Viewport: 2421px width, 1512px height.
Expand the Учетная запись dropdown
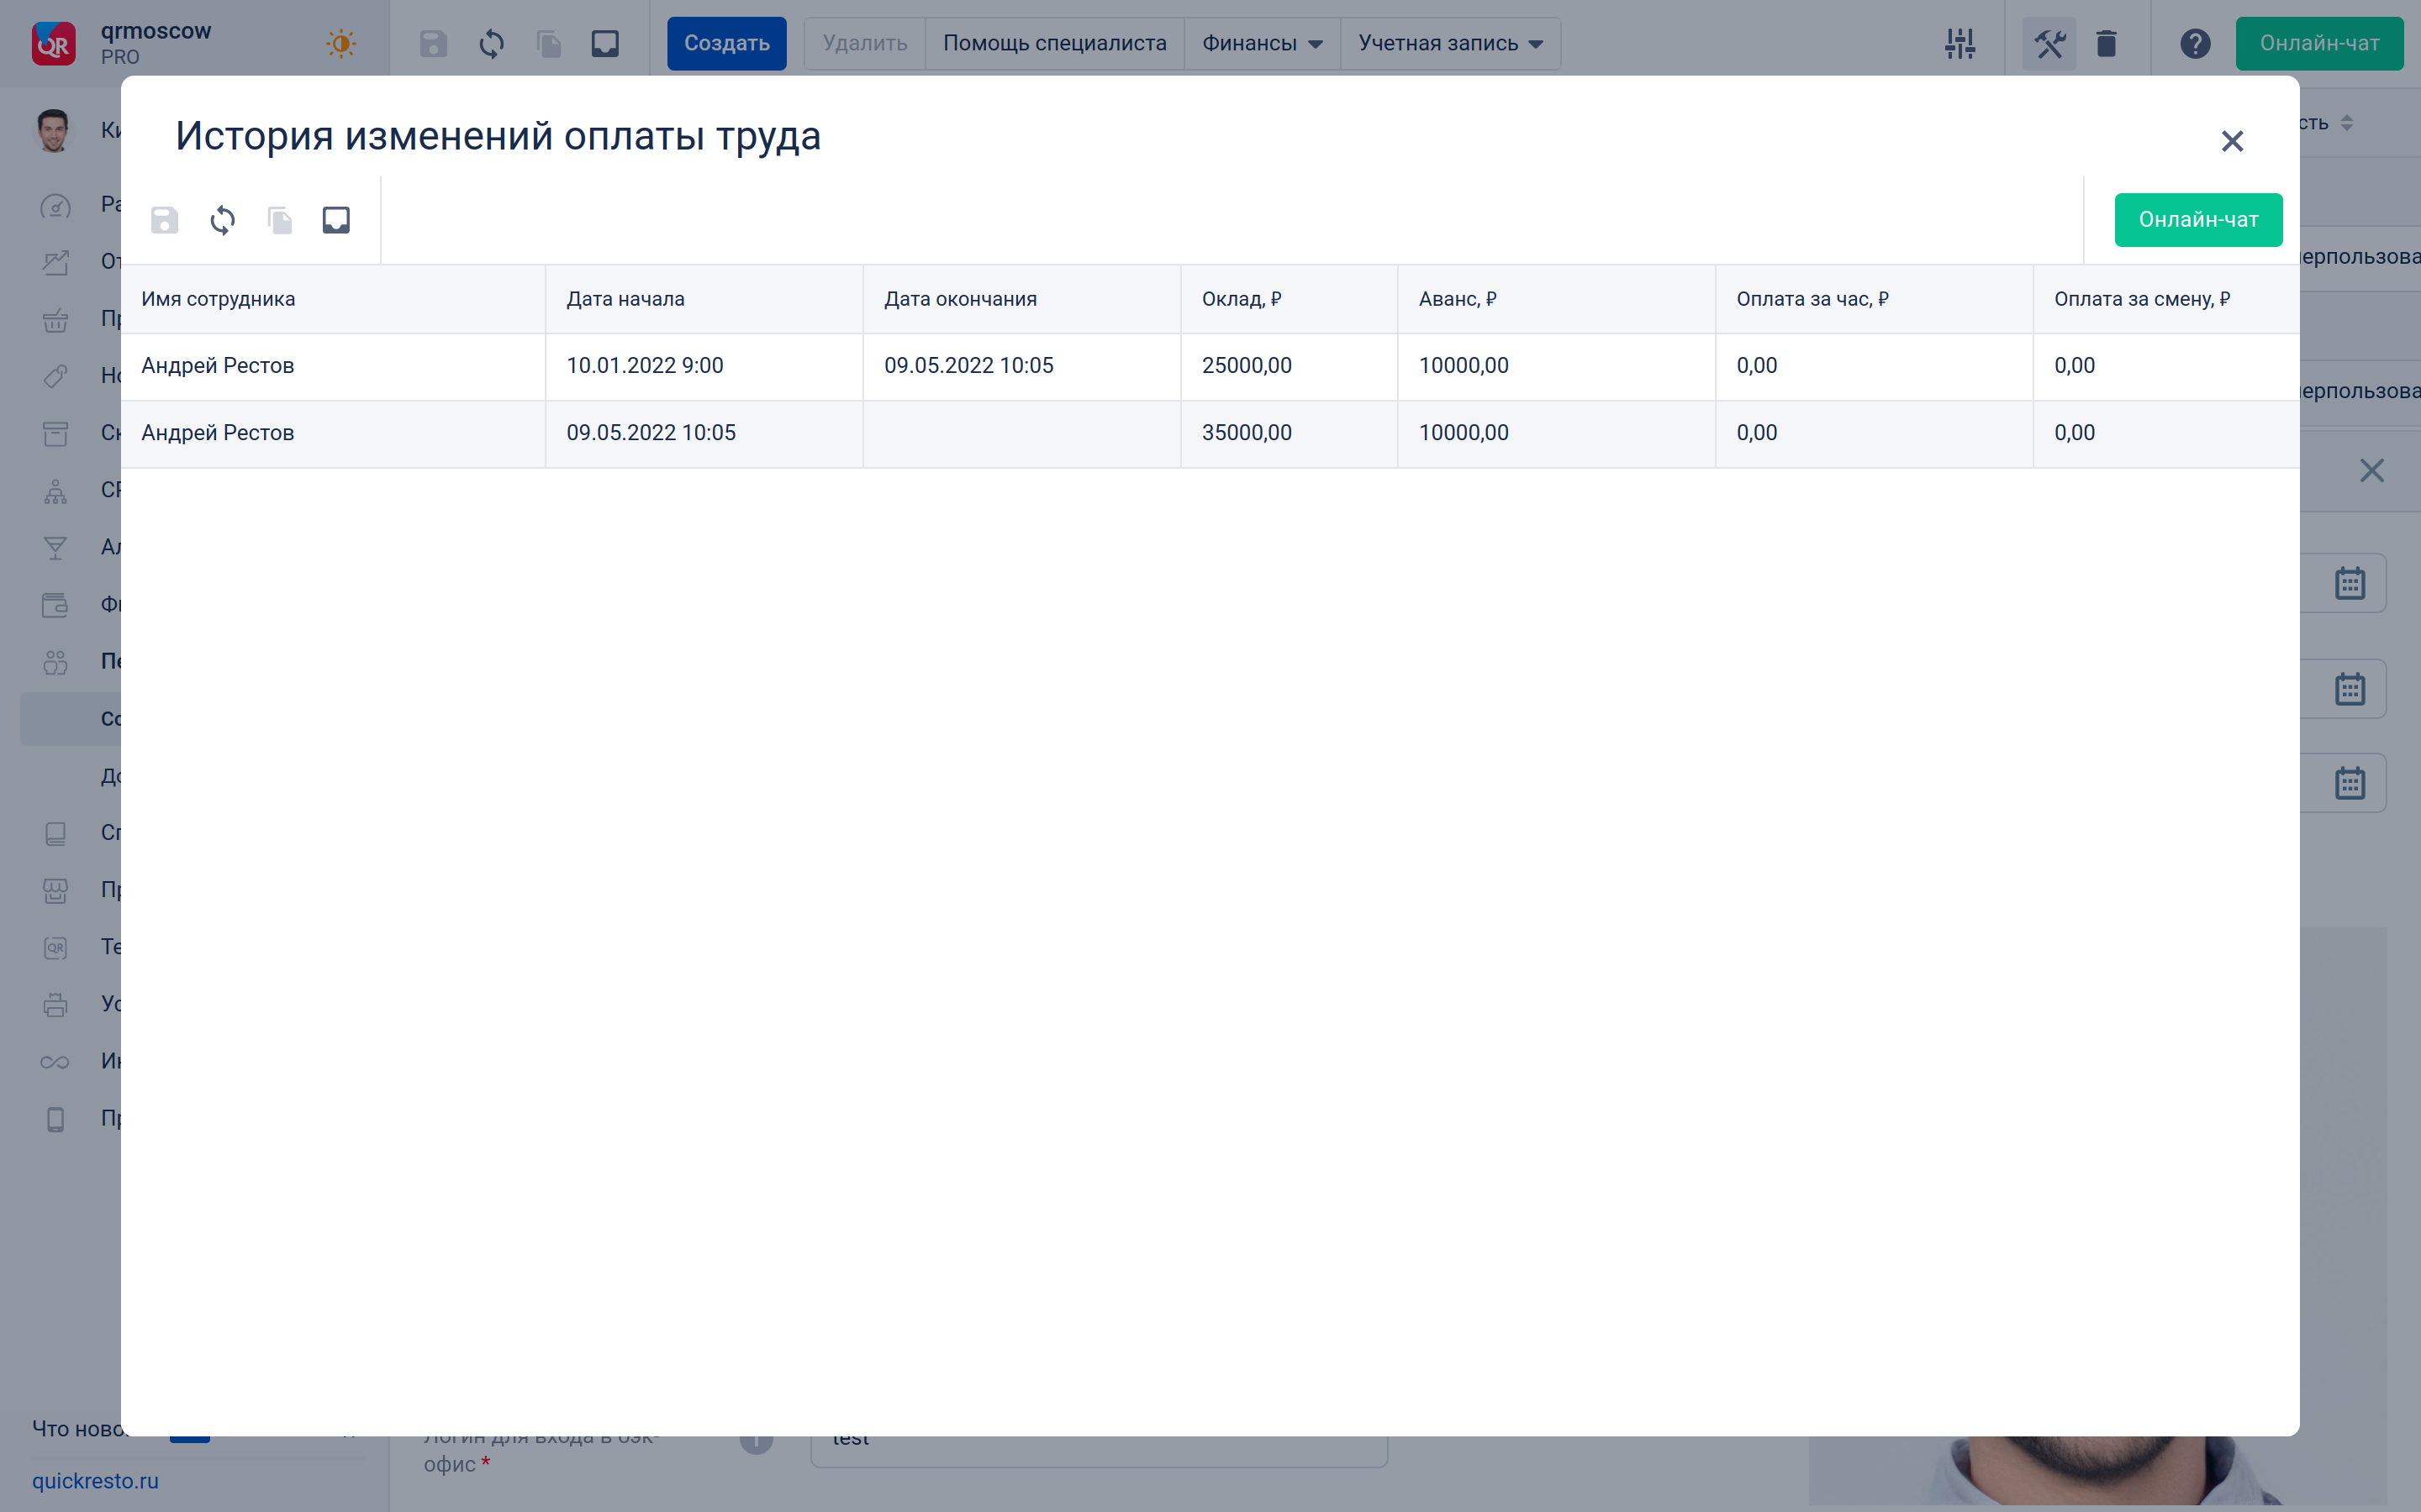click(x=1451, y=43)
